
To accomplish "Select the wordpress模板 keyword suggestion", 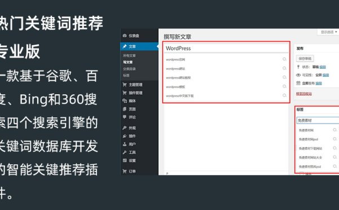I will [175, 87].
